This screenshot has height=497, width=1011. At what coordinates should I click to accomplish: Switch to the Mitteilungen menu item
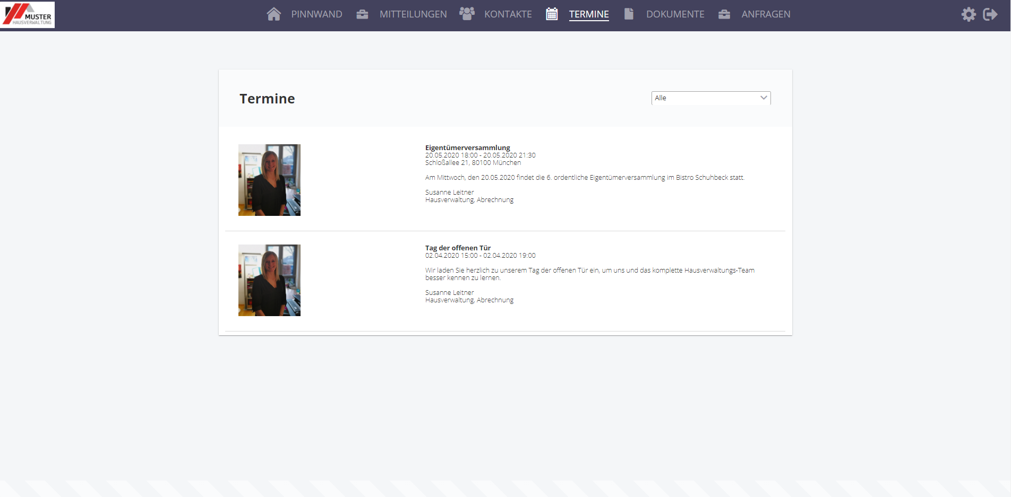(x=413, y=14)
